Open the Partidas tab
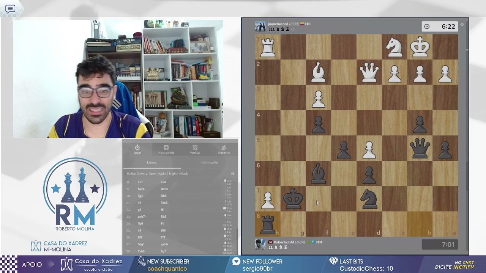This screenshot has width=486, height=273. 195,149
